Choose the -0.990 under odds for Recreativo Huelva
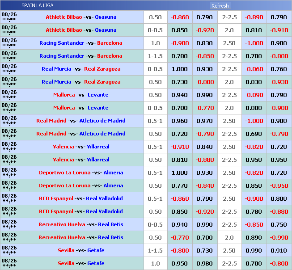This screenshot has height=270, width=292. click(x=279, y=238)
